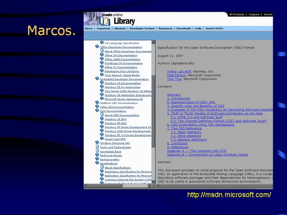The height and width of the screenshot is (215, 287).
Task: Click the book icon beside Windows CE Documentation
Action: (x=102, y=82)
